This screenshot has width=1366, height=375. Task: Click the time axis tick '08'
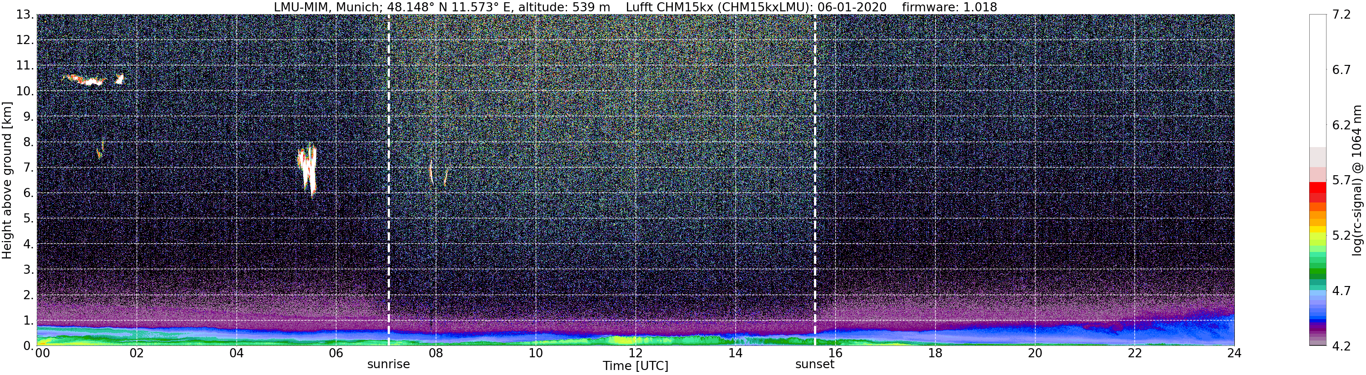436,353
